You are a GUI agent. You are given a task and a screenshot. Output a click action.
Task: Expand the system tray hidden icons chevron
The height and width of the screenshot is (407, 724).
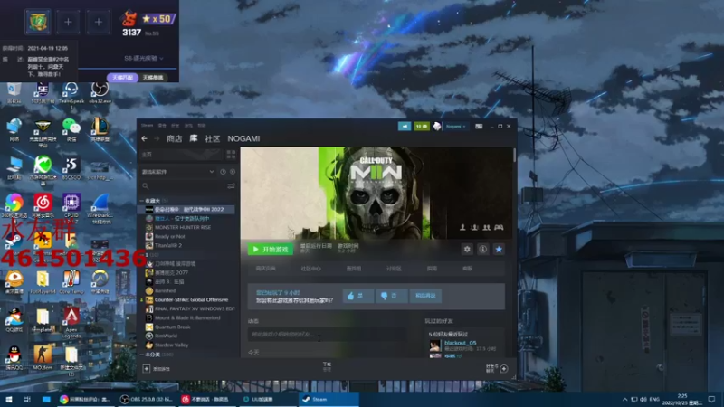[624, 400]
